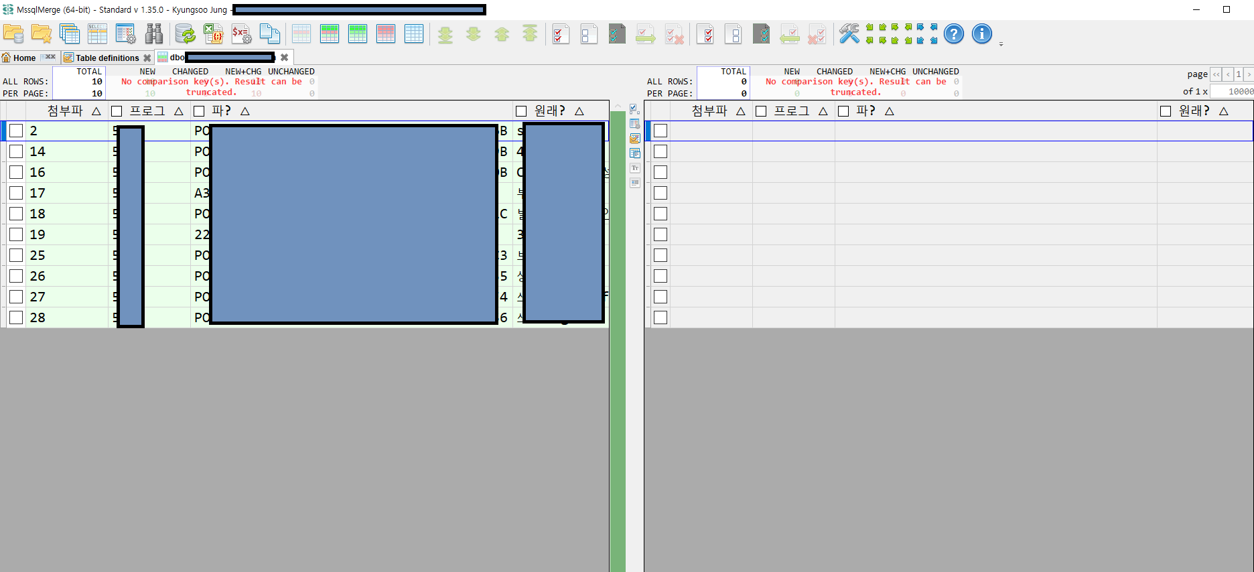This screenshot has height=572, width=1254.
Task: Toggle the checkbox for row 25
Action: click(16, 255)
